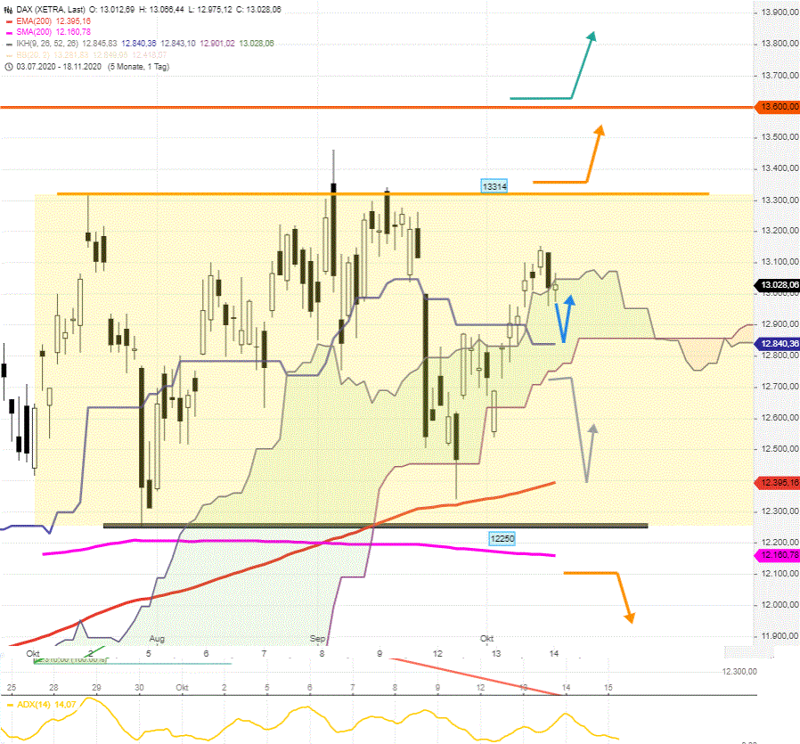Click the orange 13.600,00 price axis tag
800x744 pixels.
[x=777, y=107]
